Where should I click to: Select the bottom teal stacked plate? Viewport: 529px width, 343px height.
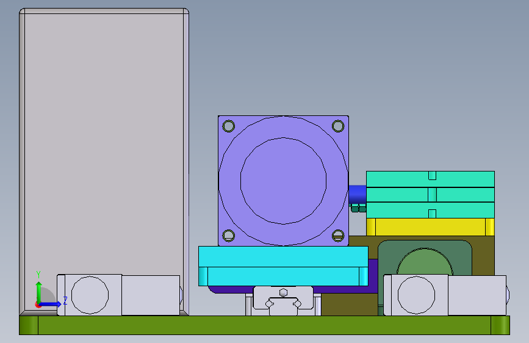[x=431, y=210]
